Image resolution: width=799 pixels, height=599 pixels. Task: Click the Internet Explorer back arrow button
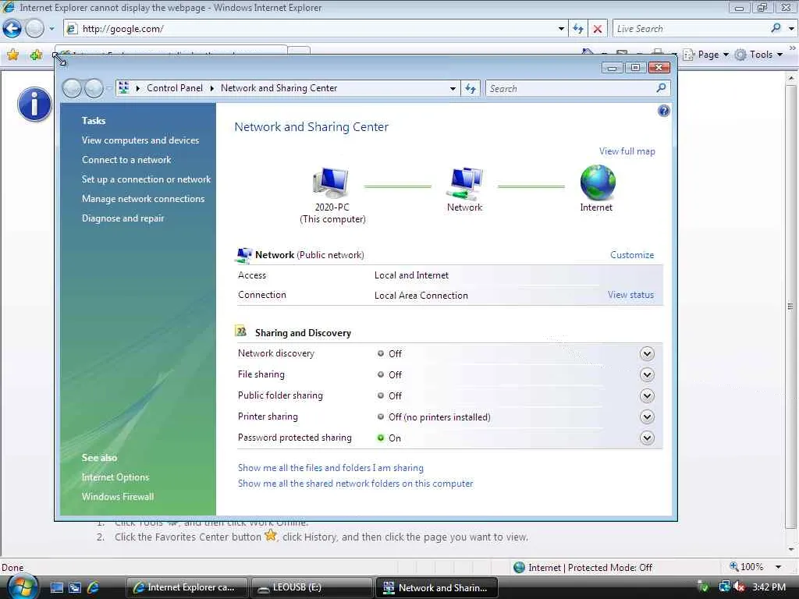[12, 29]
